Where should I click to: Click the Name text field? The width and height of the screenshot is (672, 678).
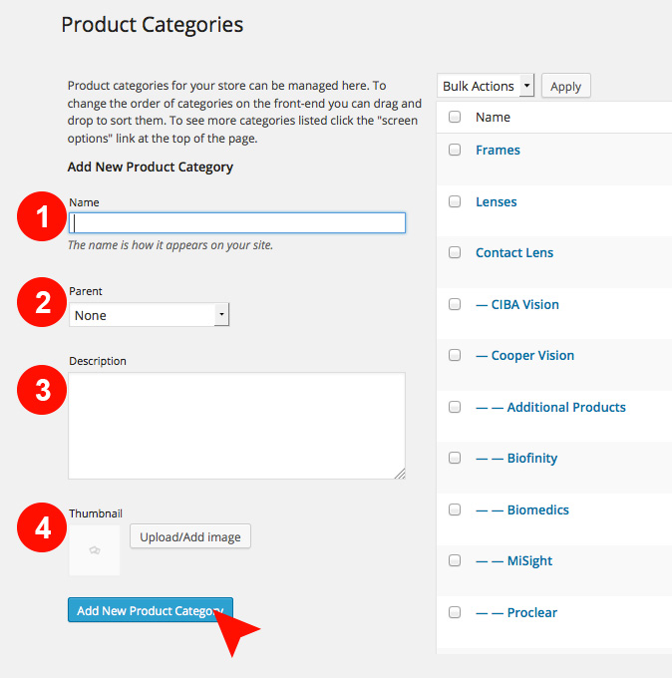pos(237,223)
